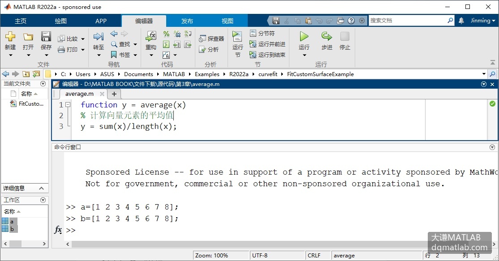Select variable a in workspace

pos(9,221)
